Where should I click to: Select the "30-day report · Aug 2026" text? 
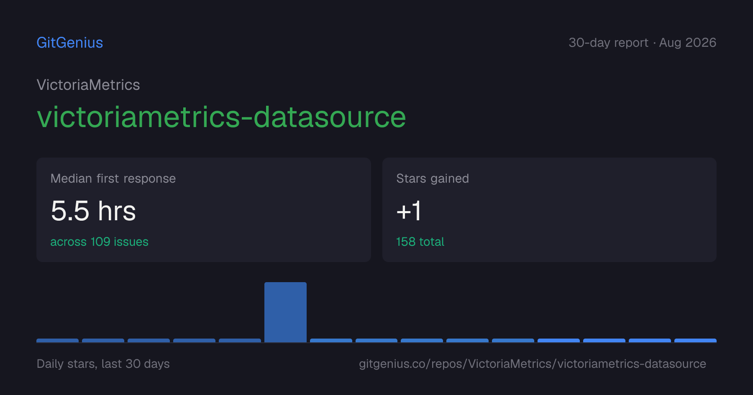[642, 43]
